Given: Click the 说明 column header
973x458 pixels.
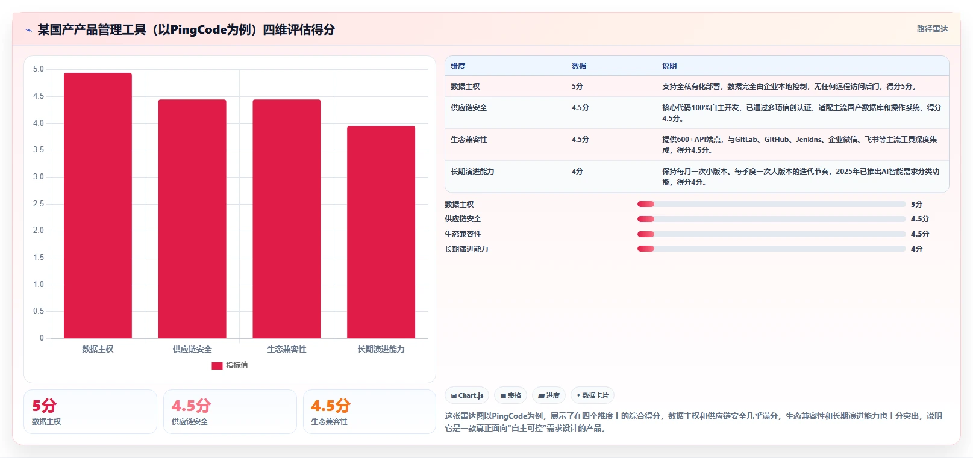Looking at the screenshot, I should [x=669, y=66].
